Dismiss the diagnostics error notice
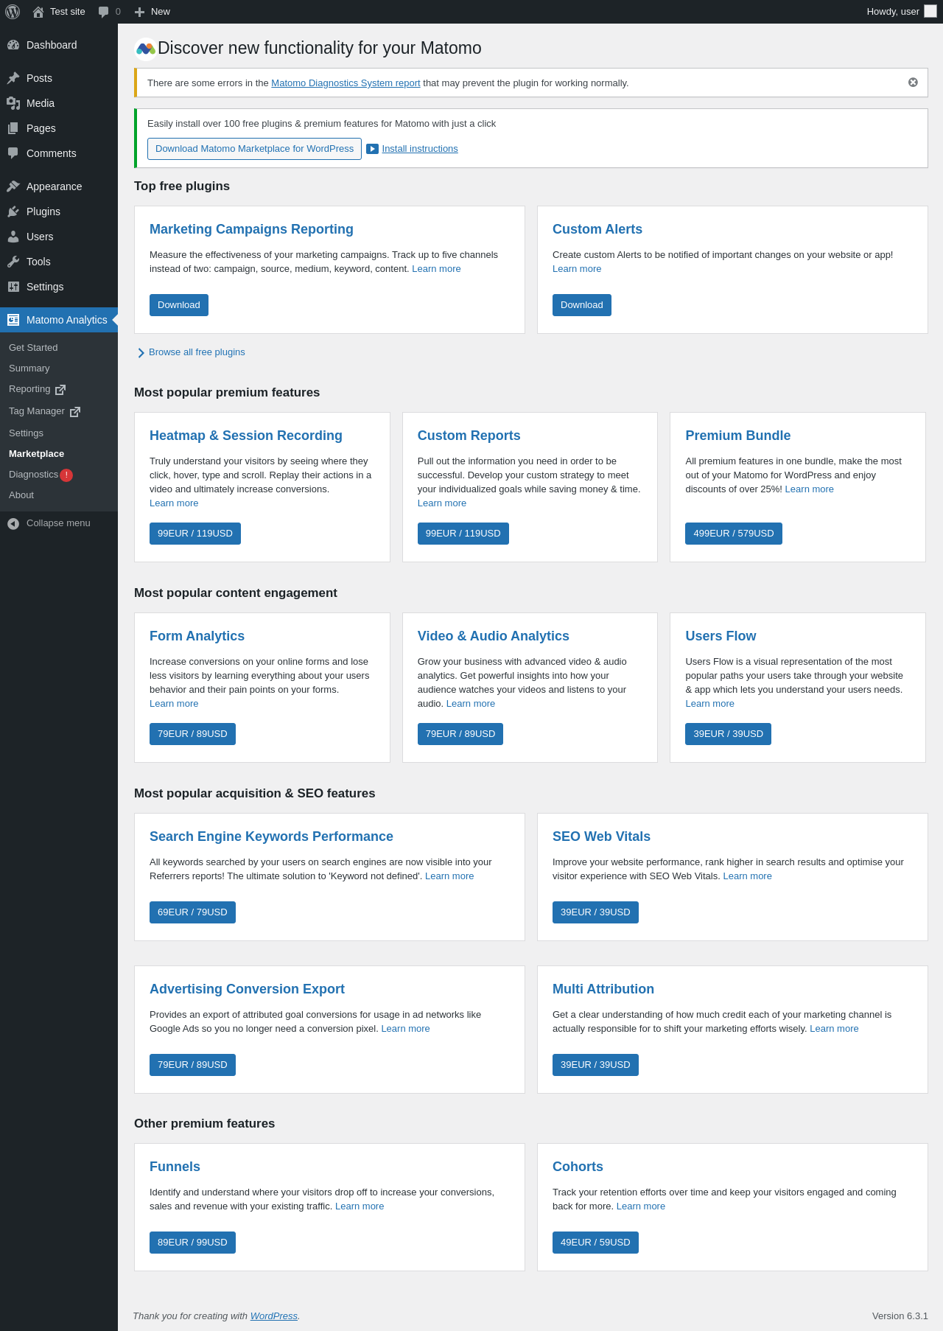Image resolution: width=943 pixels, height=1331 pixels. (x=913, y=83)
